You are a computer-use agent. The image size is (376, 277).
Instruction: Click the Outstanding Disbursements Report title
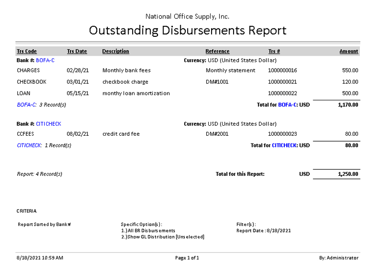[188, 30]
